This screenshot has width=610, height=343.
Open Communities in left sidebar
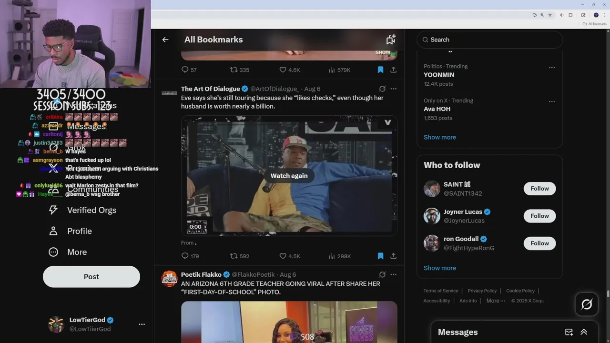coord(82,189)
